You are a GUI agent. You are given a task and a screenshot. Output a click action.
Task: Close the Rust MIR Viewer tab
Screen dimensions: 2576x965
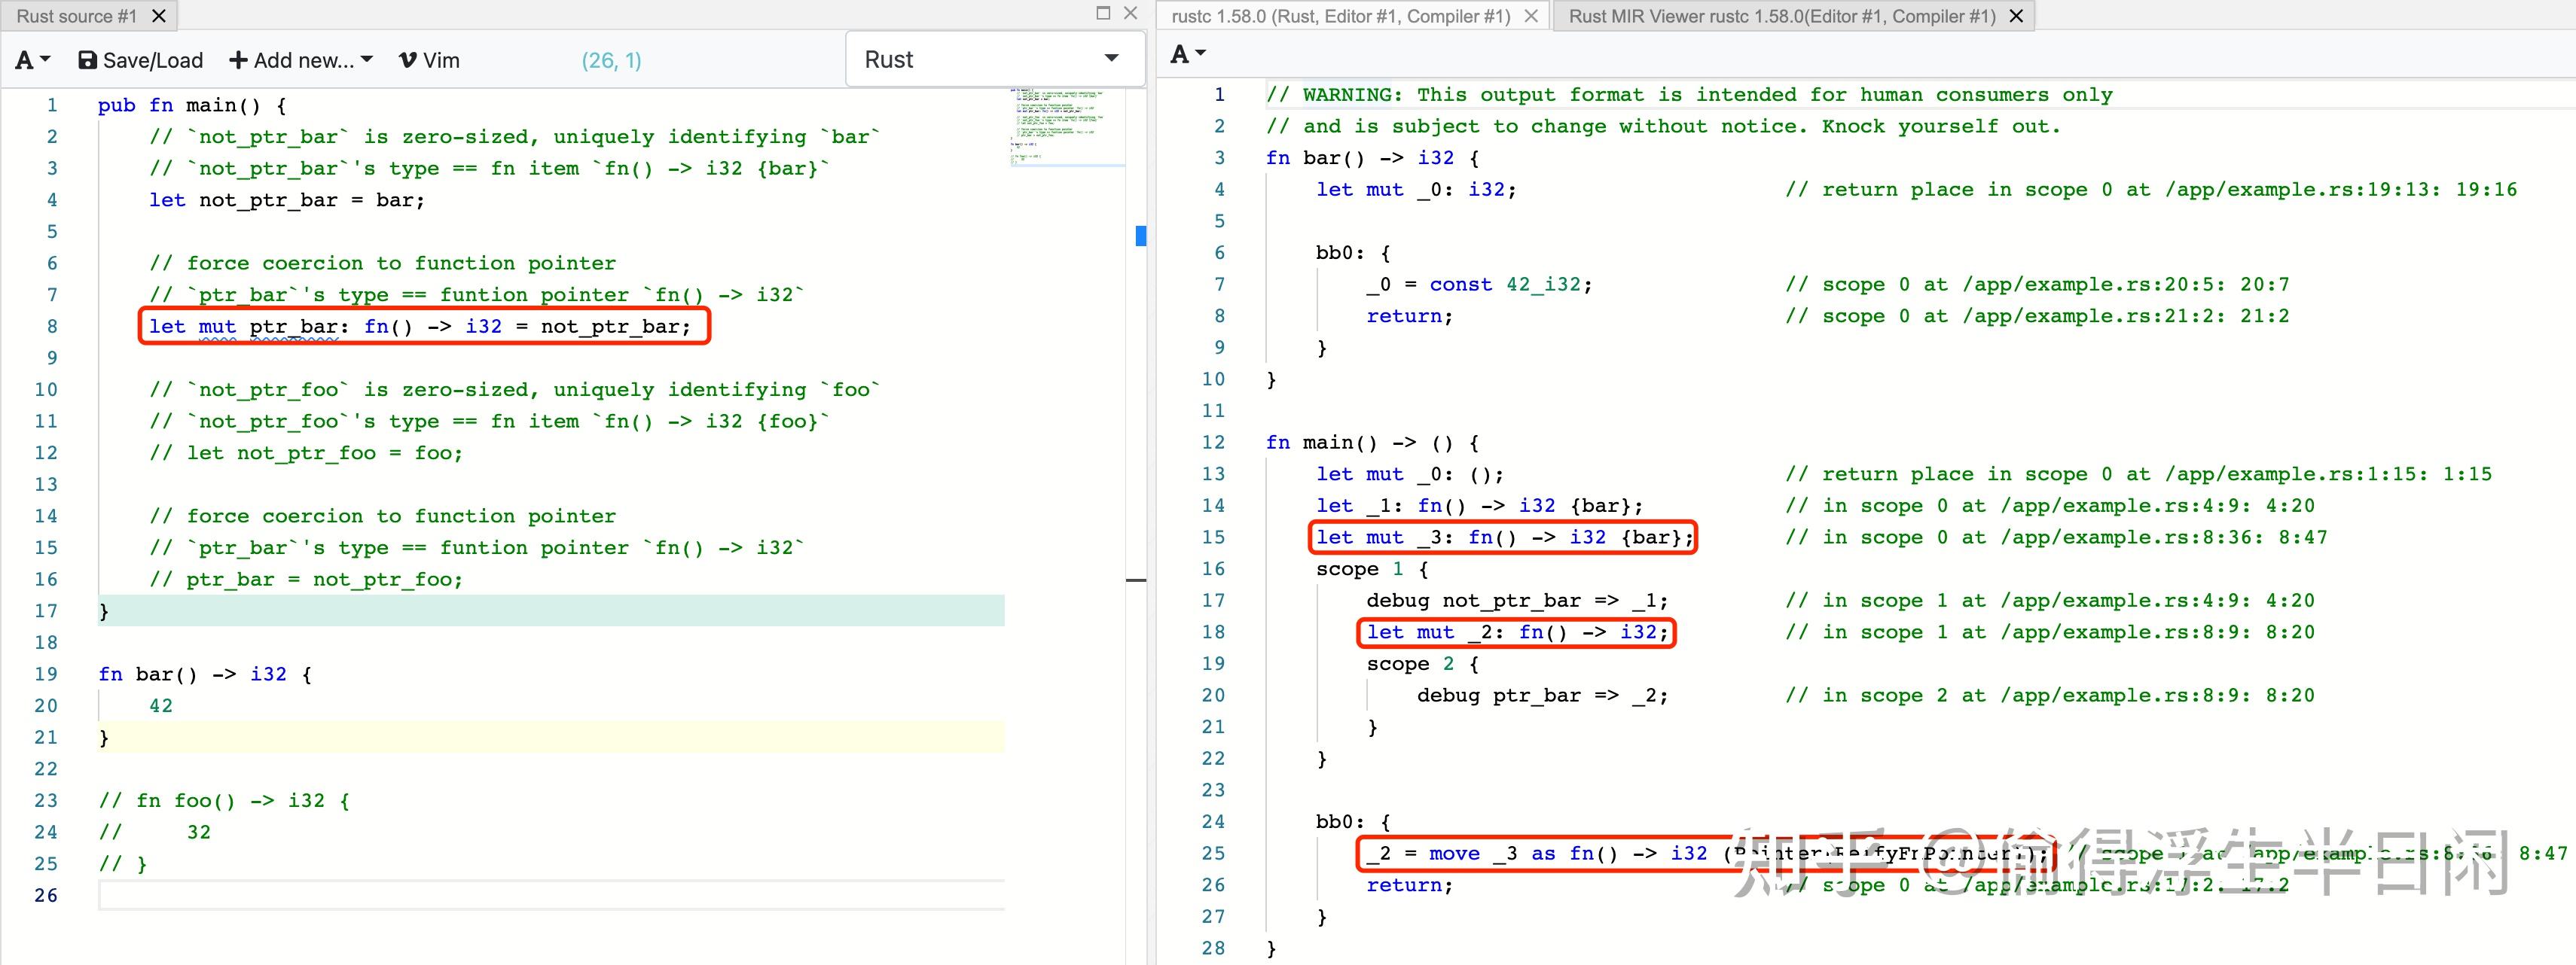2016,16
